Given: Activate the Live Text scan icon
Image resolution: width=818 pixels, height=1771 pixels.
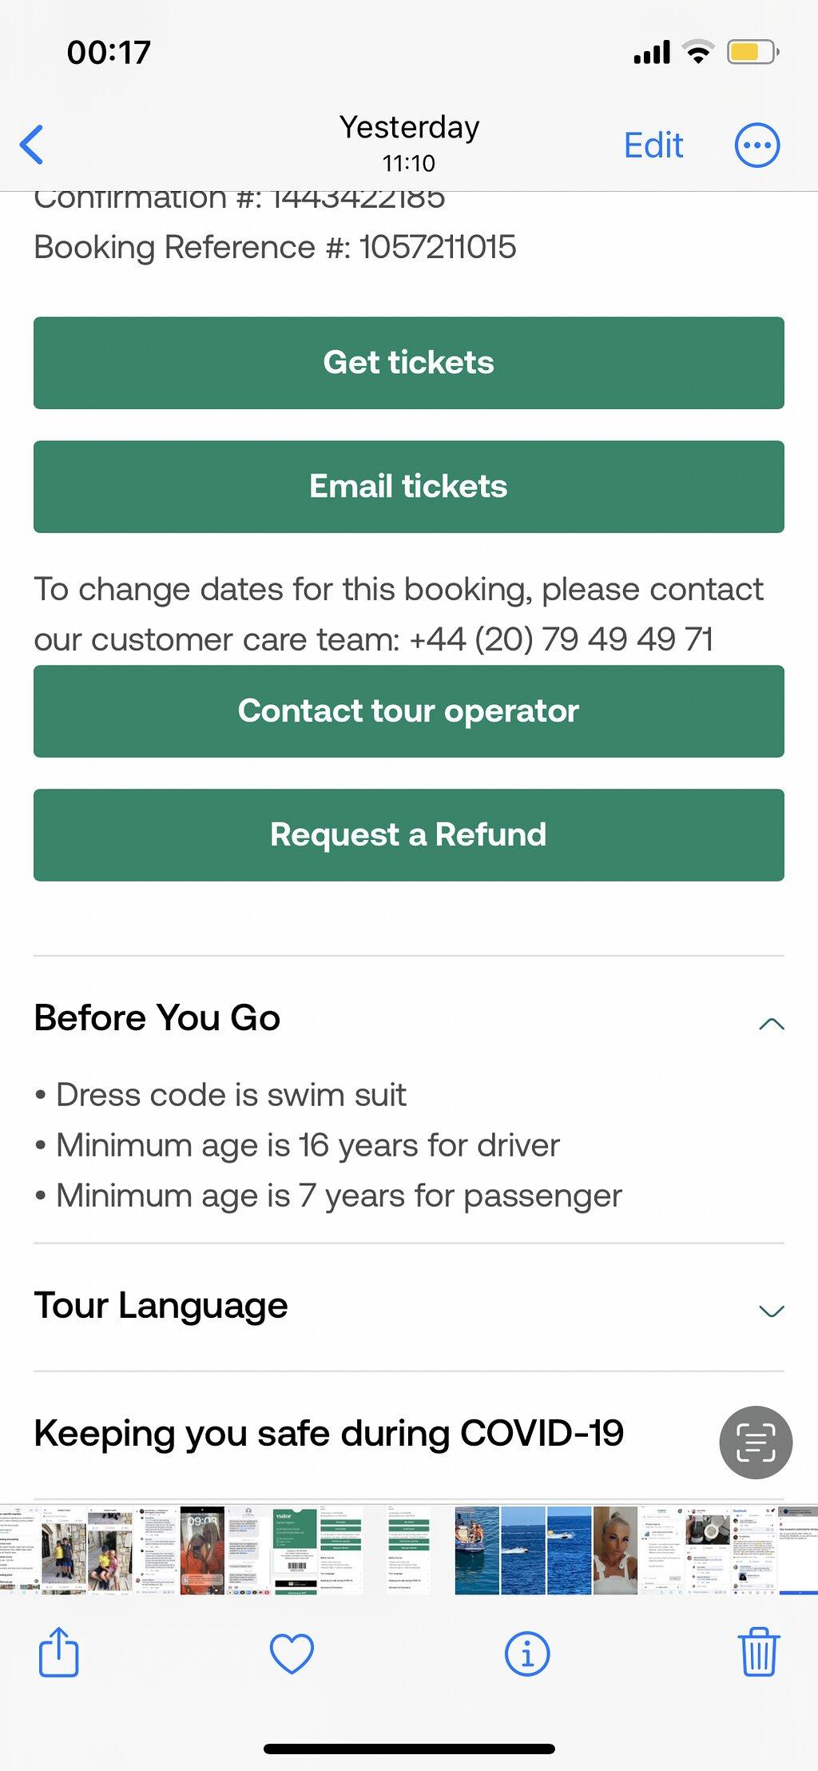Looking at the screenshot, I should point(756,1442).
